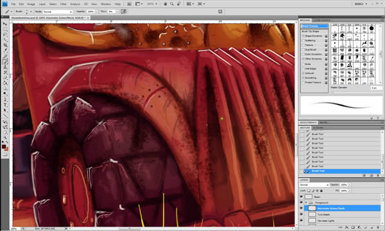Open the Window menu
The height and width of the screenshot is (231, 385).
click(106, 4)
